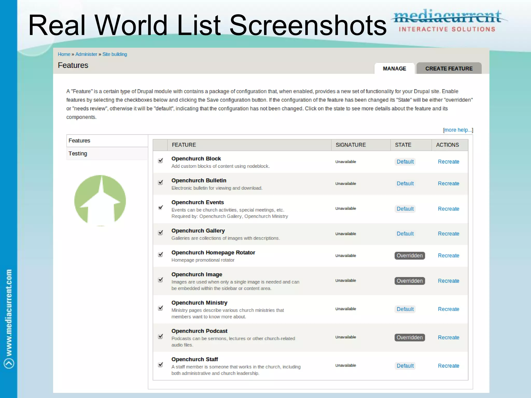Recreate the Openchurch Events feature
This screenshot has width=531, height=398.
(449, 209)
